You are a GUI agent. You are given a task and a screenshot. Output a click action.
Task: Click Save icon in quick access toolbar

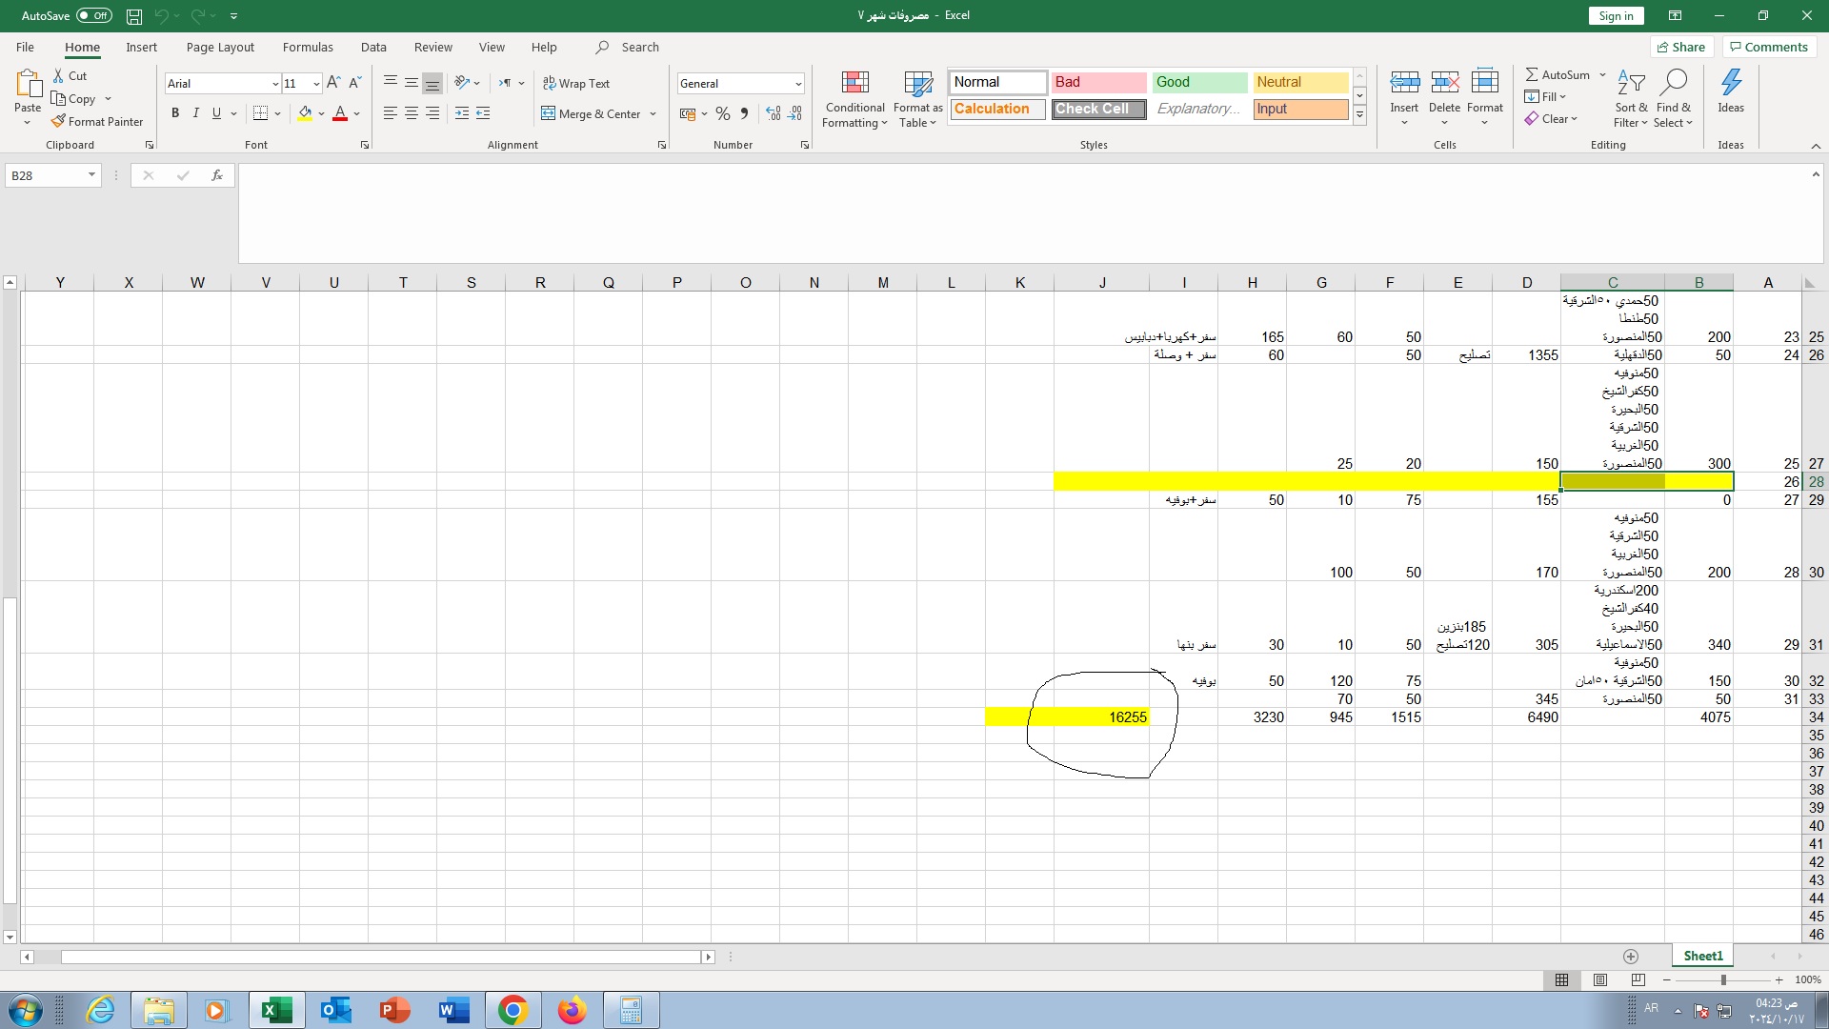(134, 16)
